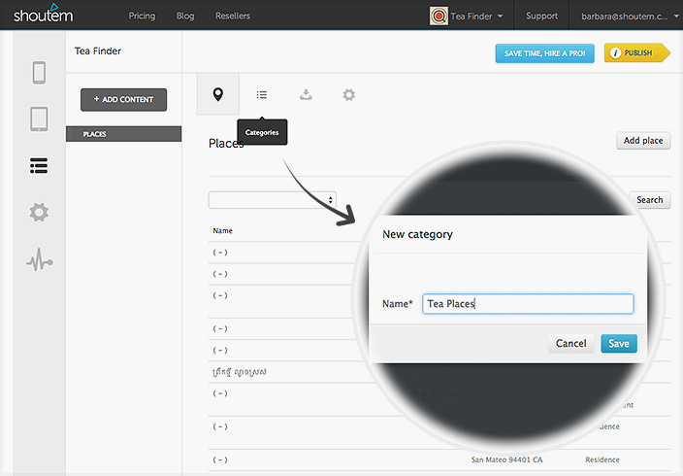This screenshot has height=476, width=683.
Task: Select the place row with Khmer script name
Action: [240, 372]
